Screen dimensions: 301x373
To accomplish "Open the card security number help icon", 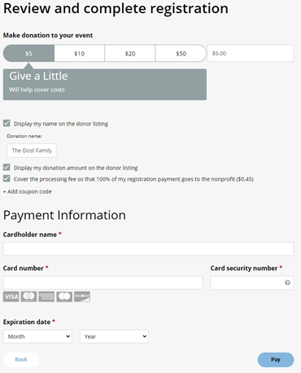I will click(287, 283).
